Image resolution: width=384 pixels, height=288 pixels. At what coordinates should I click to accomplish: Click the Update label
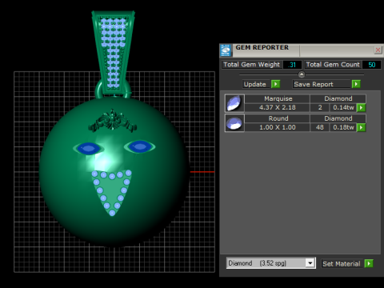pyautogui.click(x=255, y=84)
